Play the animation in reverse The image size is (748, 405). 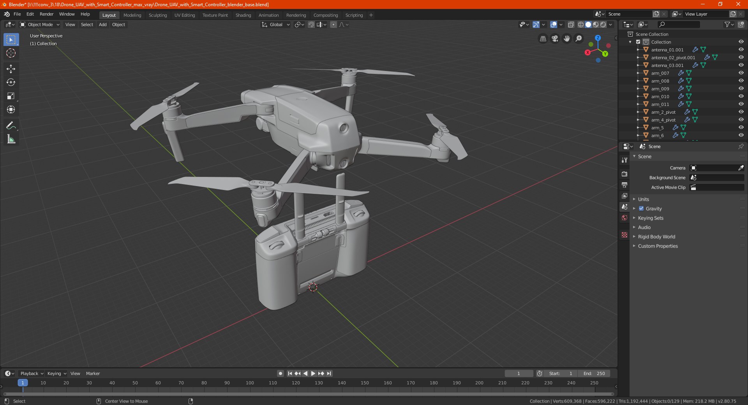pyautogui.click(x=305, y=373)
